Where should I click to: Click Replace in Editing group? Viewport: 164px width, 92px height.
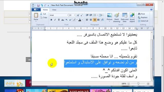point(142,17)
